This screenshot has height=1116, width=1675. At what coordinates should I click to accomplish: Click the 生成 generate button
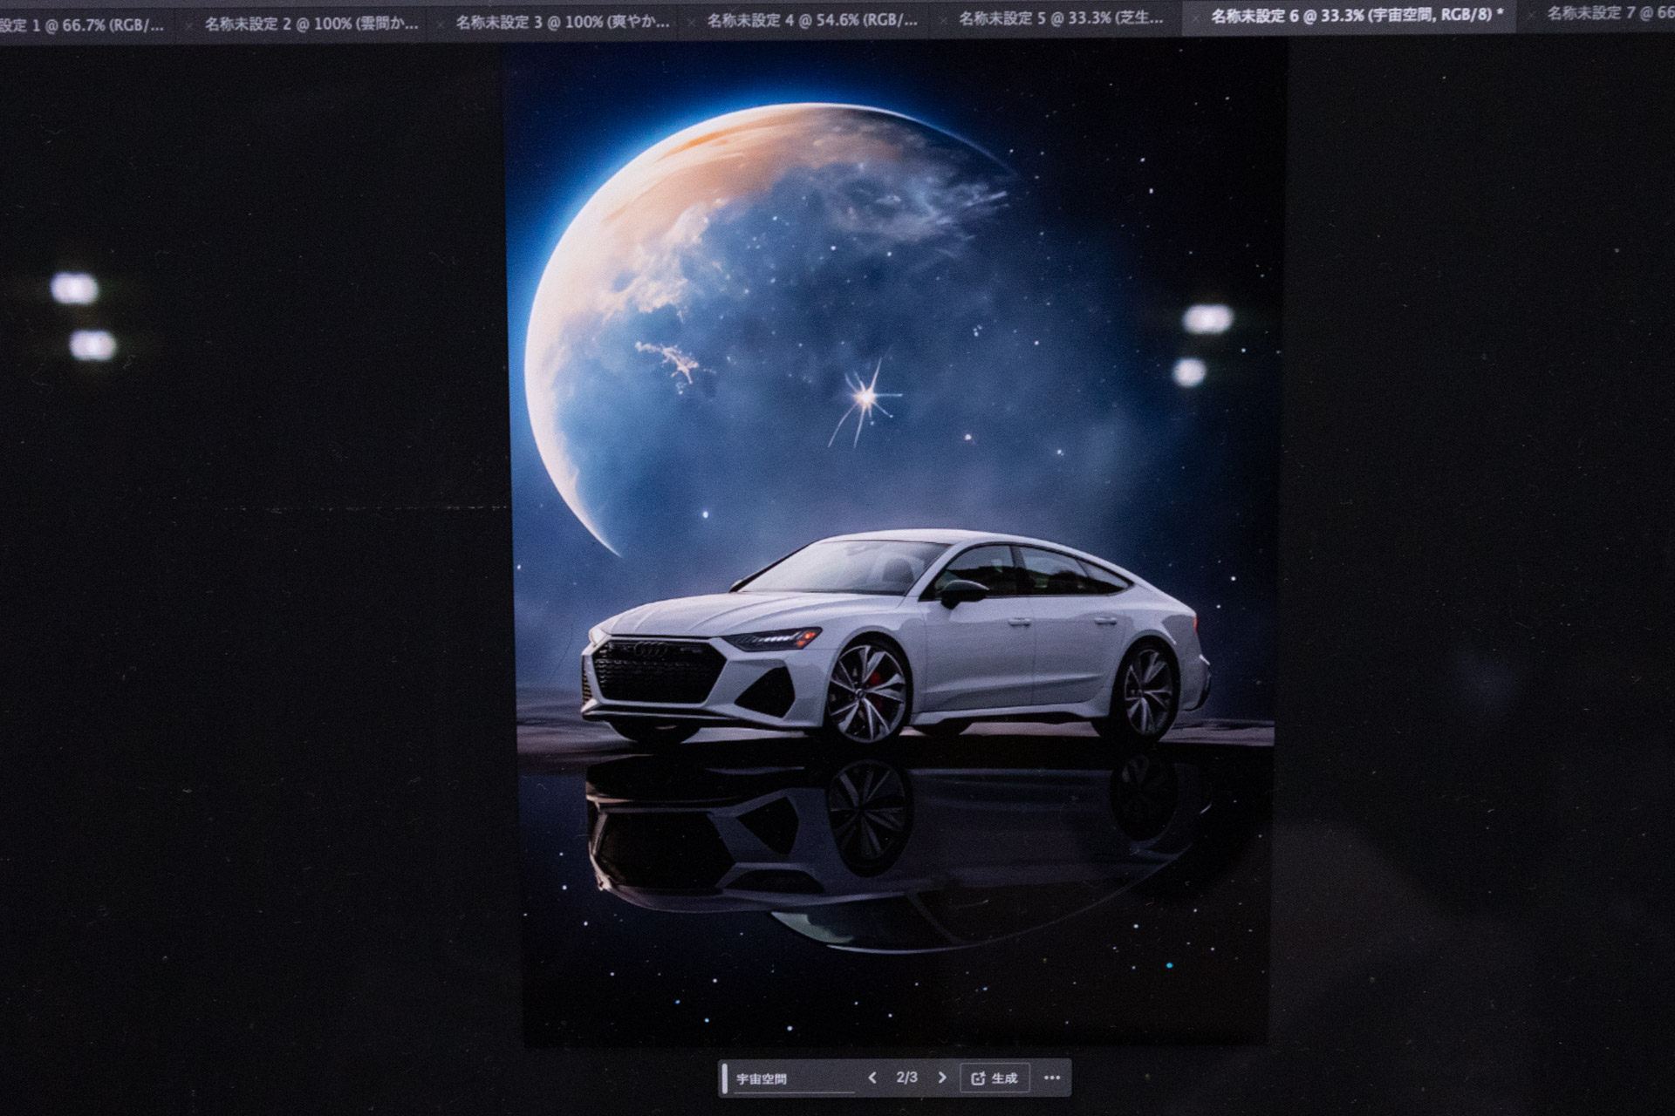995,1079
